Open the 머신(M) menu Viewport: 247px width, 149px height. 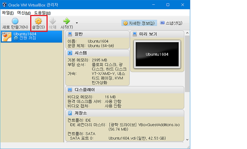[24, 13]
